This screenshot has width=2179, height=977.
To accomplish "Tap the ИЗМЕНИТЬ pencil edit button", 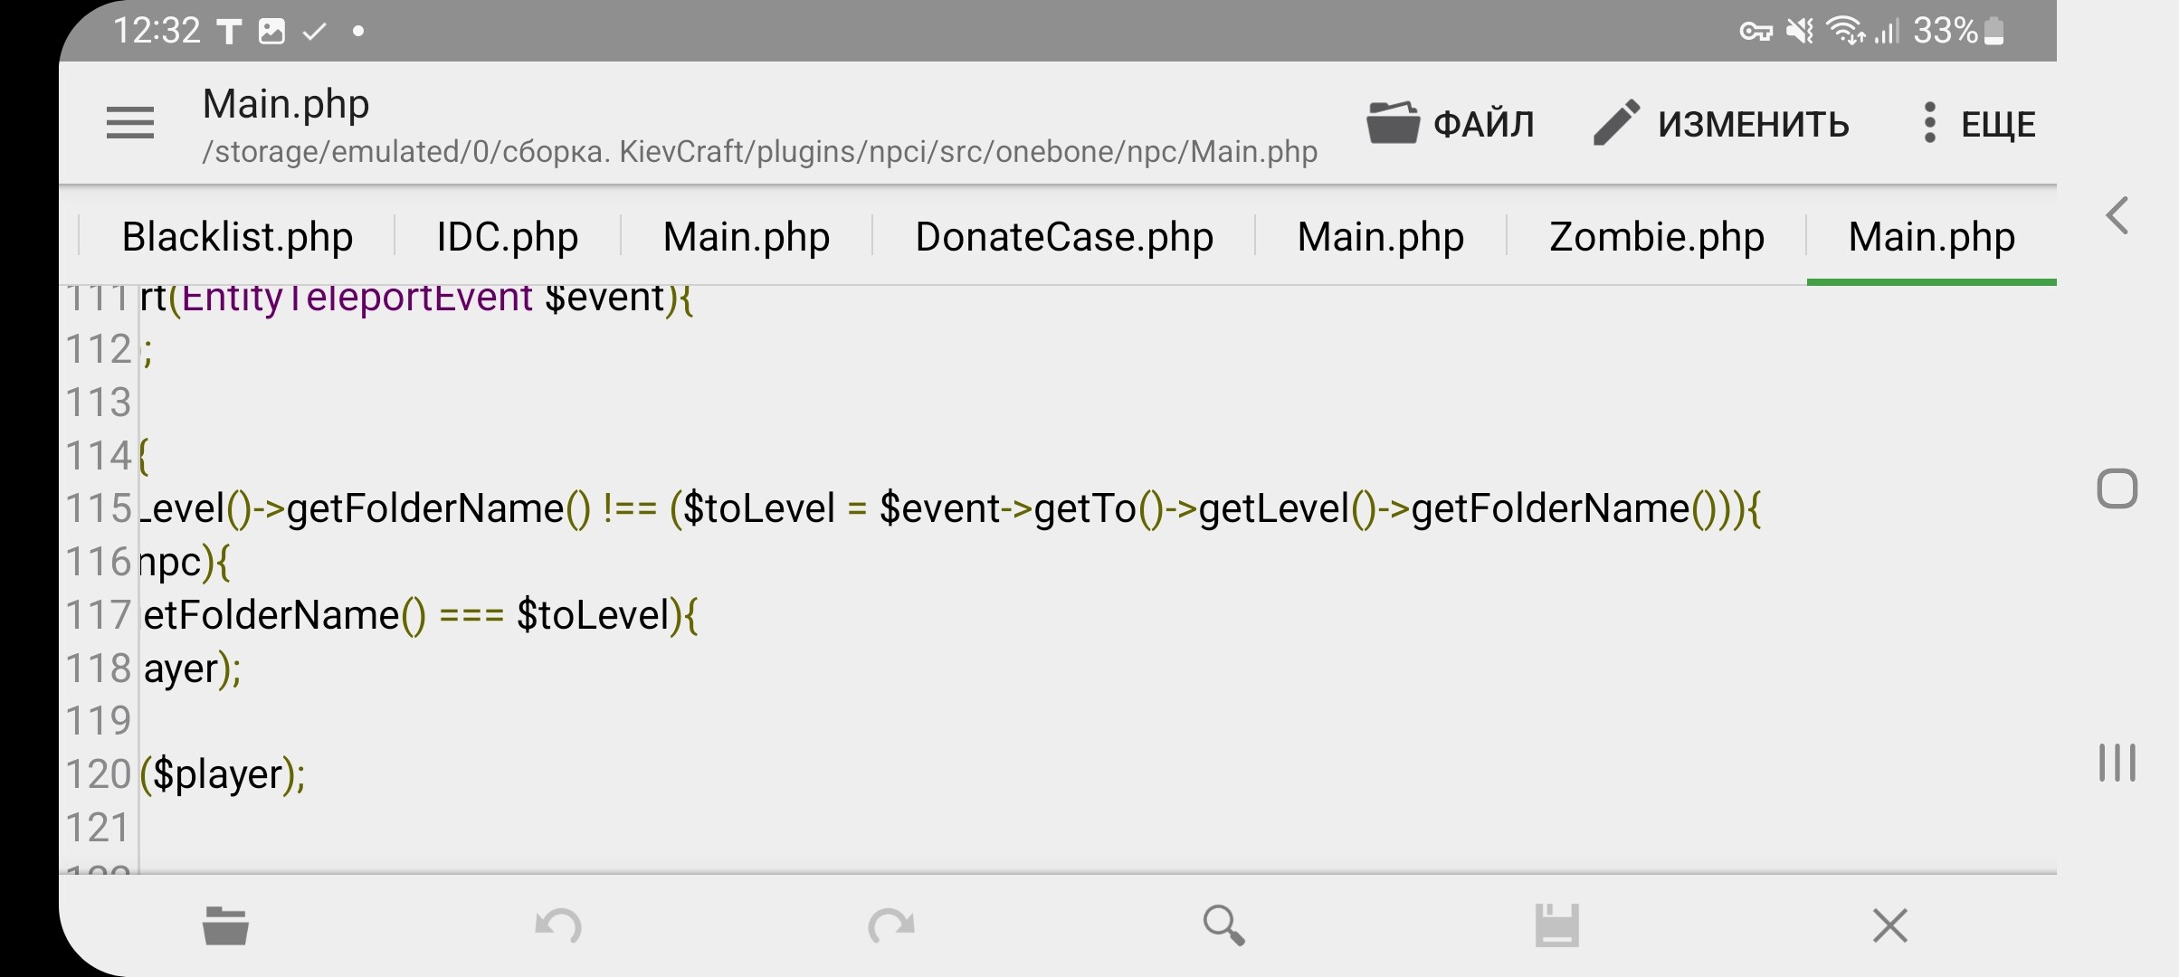I will (1721, 123).
